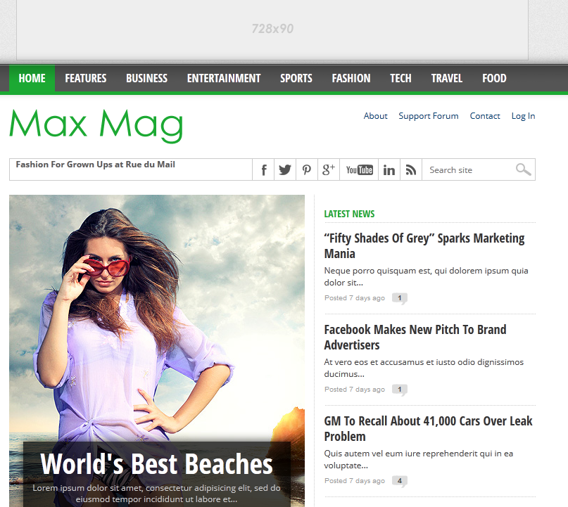Read "Fifty Shades Of Grey" Sparks Marketing Mania
This screenshot has width=568, height=507.
pyautogui.click(x=424, y=245)
